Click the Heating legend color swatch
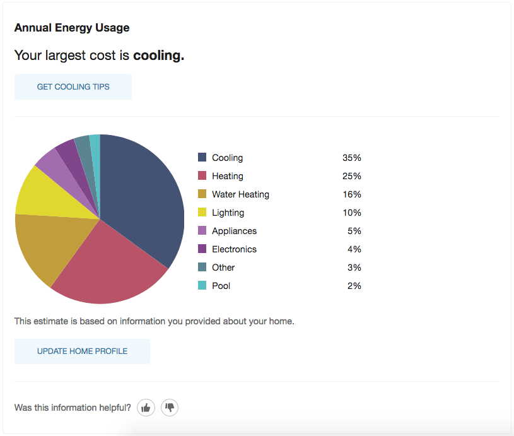 coord(202,175)
